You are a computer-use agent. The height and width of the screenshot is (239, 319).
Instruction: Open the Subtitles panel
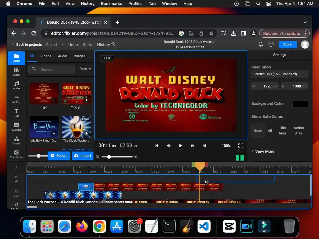[x=16, y=127]
